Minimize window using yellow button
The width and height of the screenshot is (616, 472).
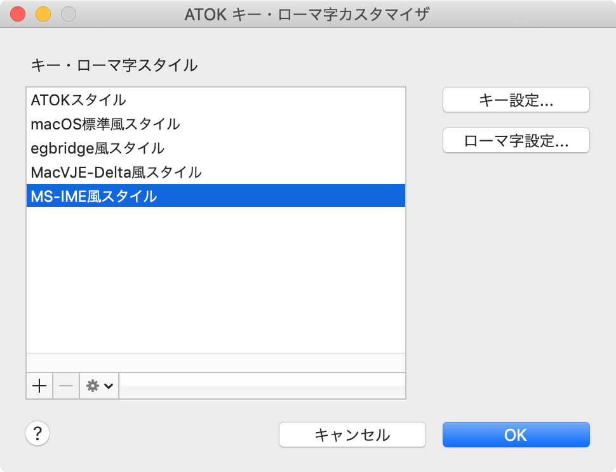[43, 14]
